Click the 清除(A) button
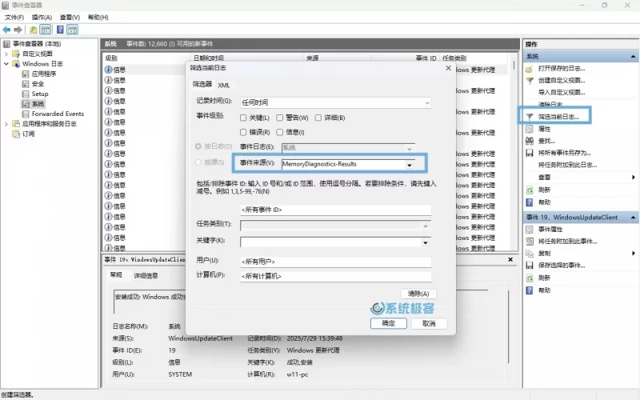 tap(418, 294)
